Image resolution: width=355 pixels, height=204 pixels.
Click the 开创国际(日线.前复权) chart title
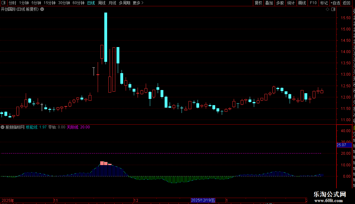tap(20, 9)
